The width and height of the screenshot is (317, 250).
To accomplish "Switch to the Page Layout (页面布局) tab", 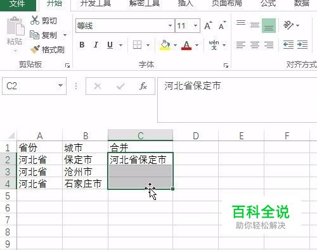I will pyautogui.click(x=226, y=4).
